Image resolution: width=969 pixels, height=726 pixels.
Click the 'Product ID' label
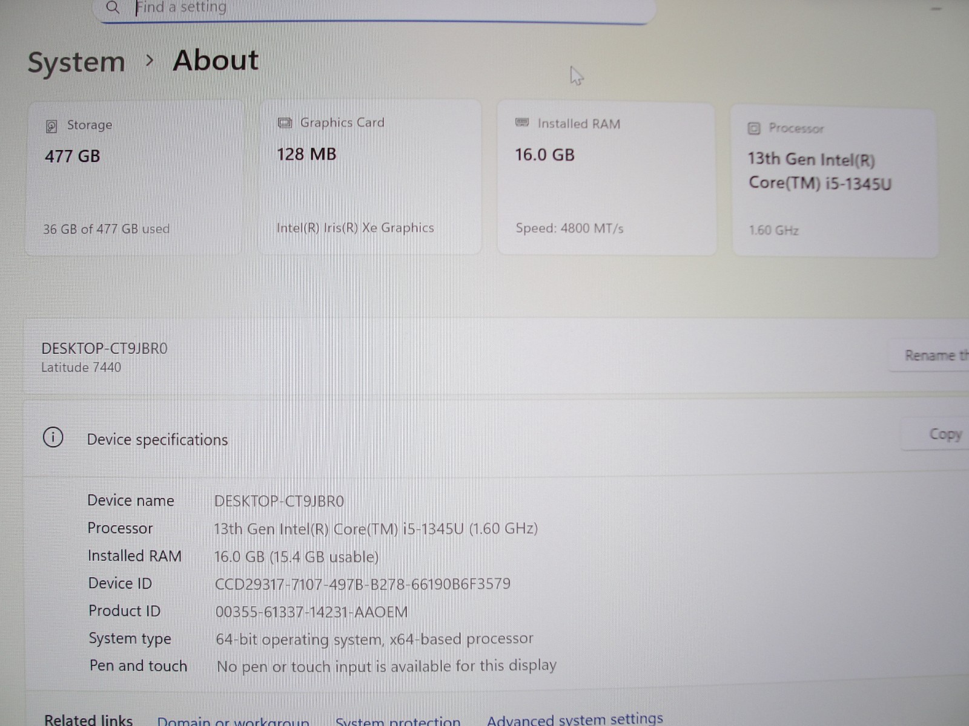pyautogui.click(x=125, y=611)
